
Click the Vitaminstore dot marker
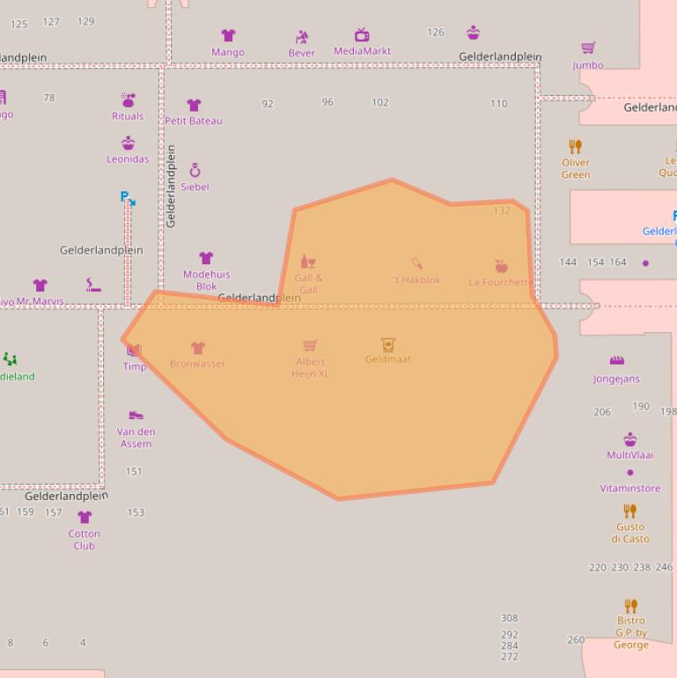coord(629,472)
